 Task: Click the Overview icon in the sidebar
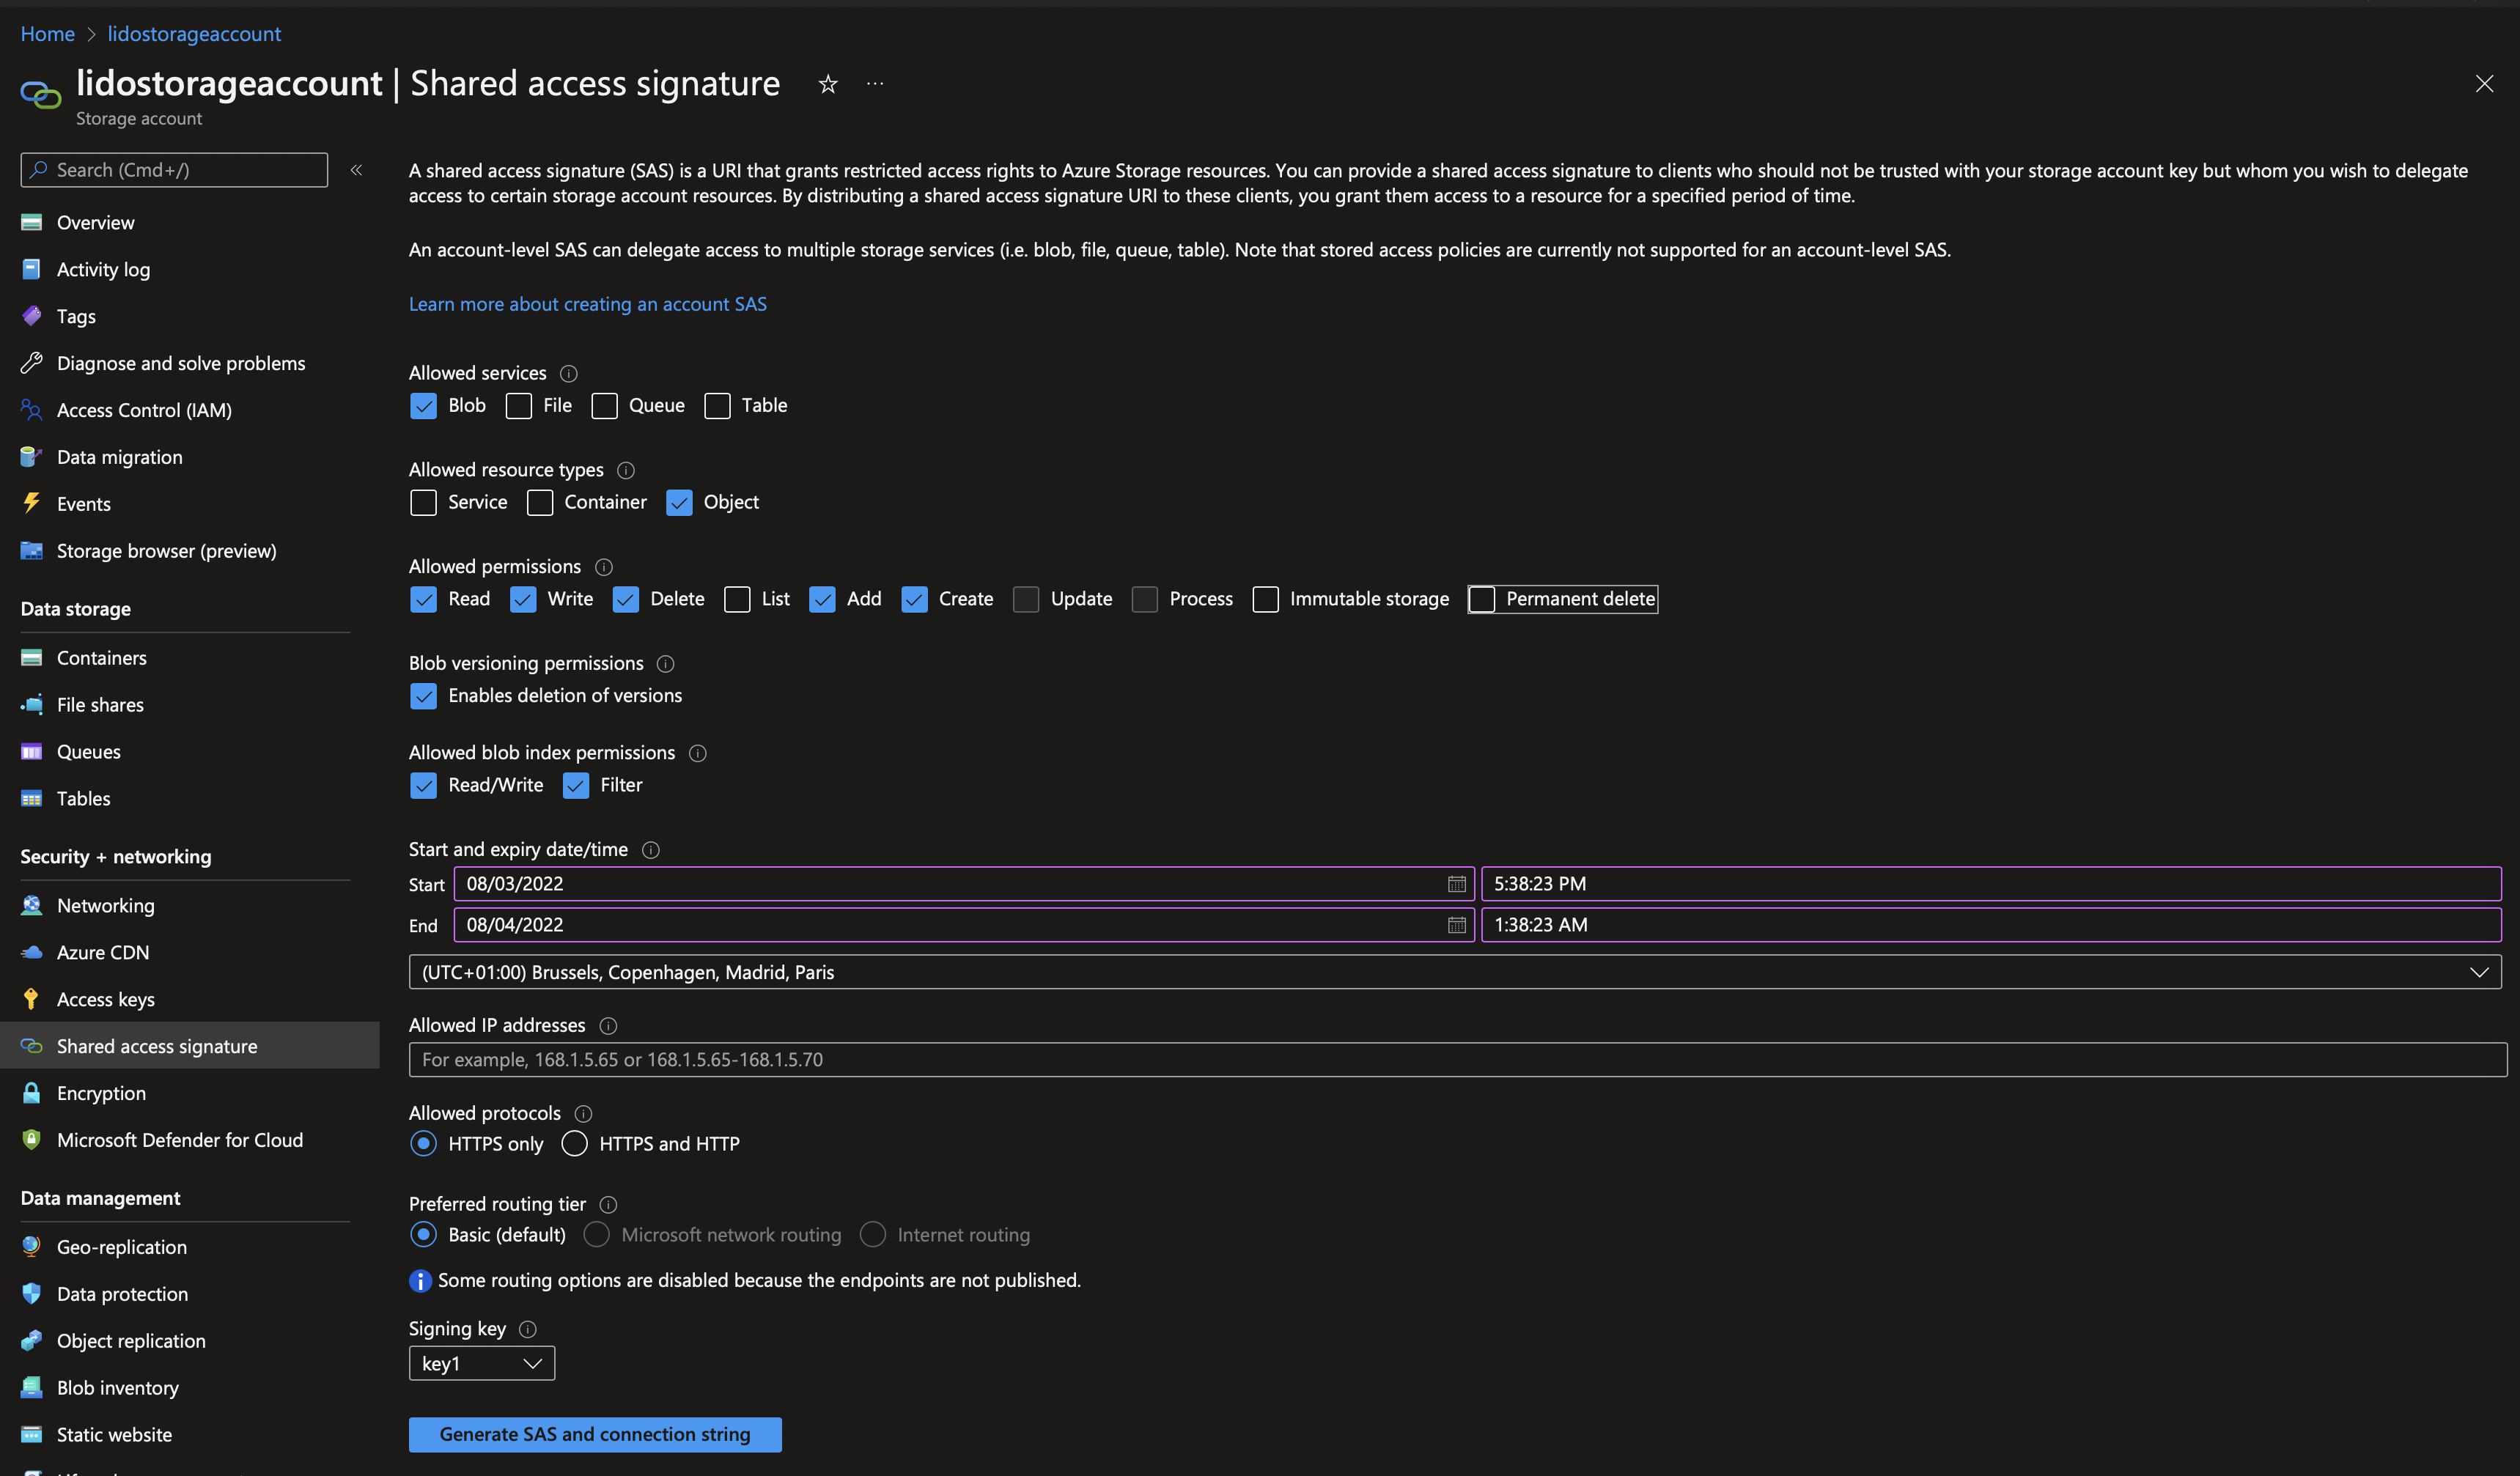(x=32, y=223)
